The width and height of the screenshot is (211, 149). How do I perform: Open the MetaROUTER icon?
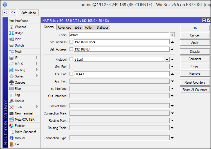(12, 120)
